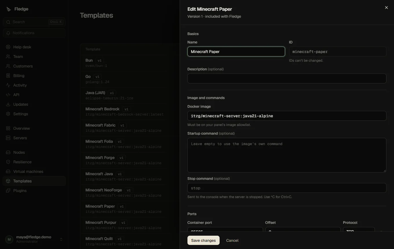Select the Minecraft Folia template
The width and height of the screenshot is (394, 249).
(x=130, y=144)
